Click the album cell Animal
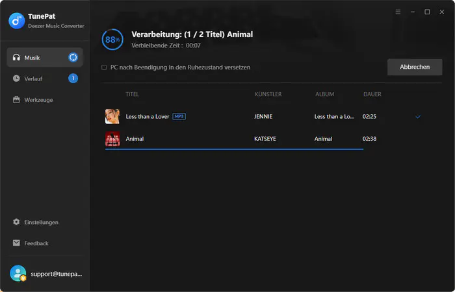 coord(323,139)
